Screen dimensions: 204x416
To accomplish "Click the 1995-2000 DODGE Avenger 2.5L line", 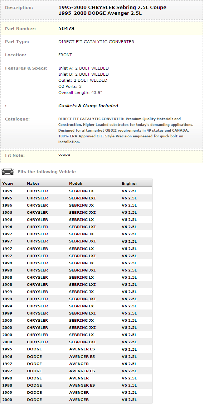I will click(100, 13).
